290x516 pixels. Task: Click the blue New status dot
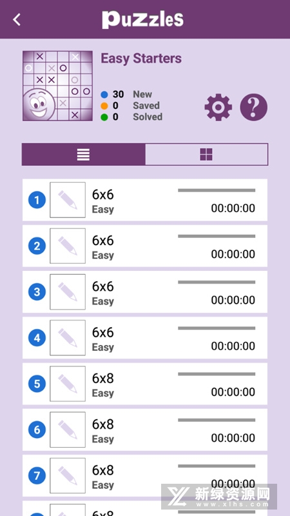point(104,95)
